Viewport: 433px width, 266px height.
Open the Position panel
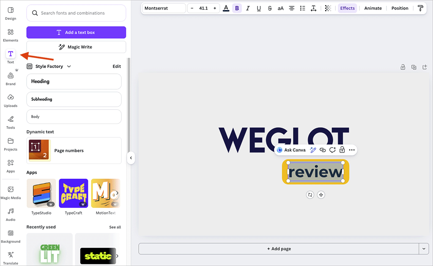pyautogui.click(x=400, y=8)
